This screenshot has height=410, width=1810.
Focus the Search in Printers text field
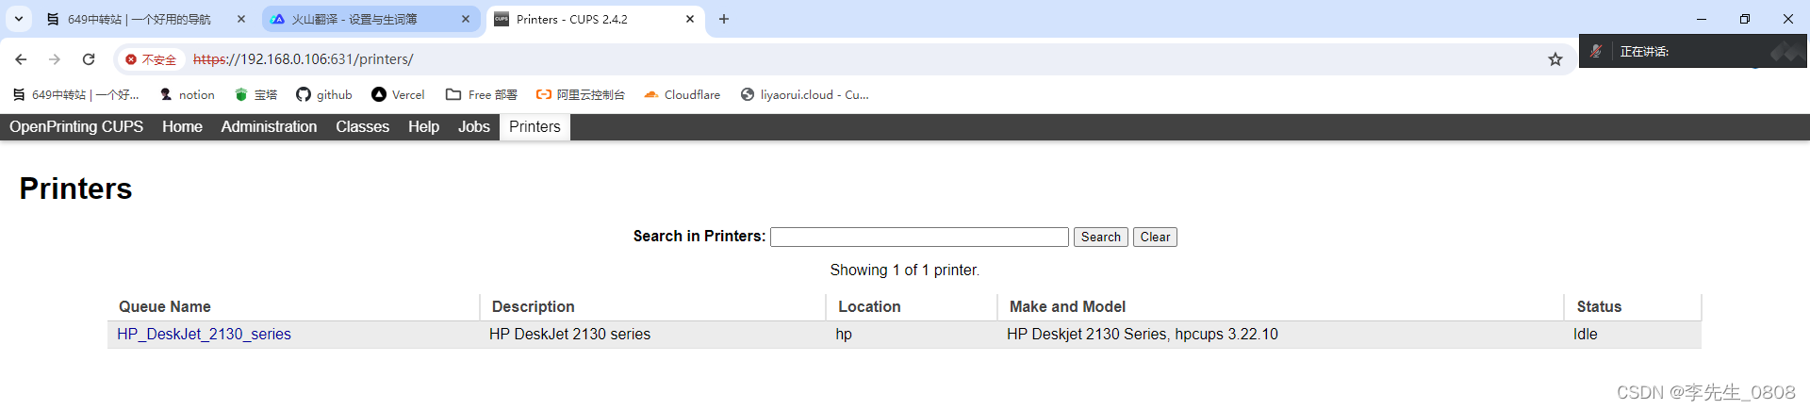pyautogui.click(x=919, y=237)
